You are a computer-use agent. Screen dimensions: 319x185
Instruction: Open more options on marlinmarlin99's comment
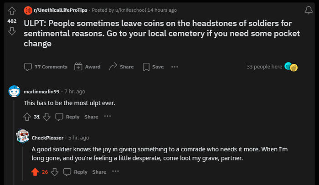click(108, 117)
